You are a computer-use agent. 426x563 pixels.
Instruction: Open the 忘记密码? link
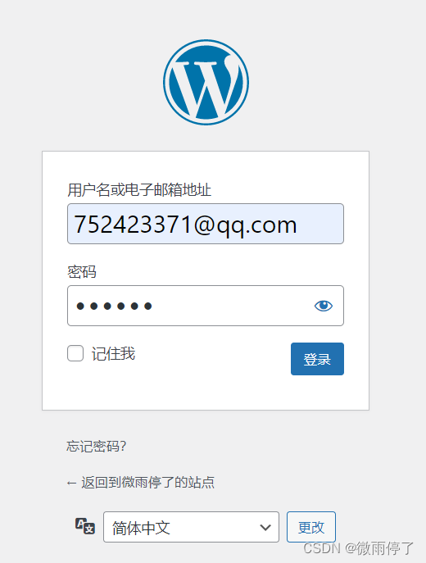tap(97, 447)
